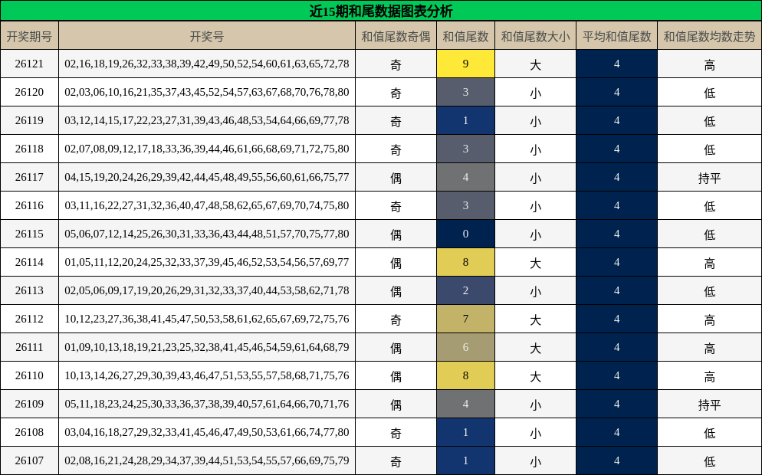Select the 和值尾数 column header
The image size is (762, 475).
(x=465, y=35)
